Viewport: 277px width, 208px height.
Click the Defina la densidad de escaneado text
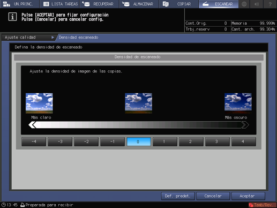pos(48,47)
